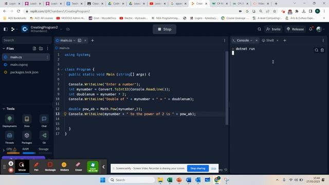This screenshot has height=185, width=329.
Task: Collapse the Files section
Action: pos(4,48)
